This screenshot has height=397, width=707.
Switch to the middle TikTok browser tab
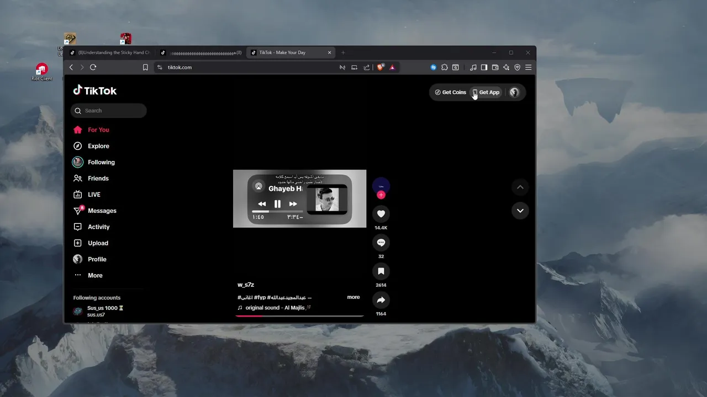(201, 52)
